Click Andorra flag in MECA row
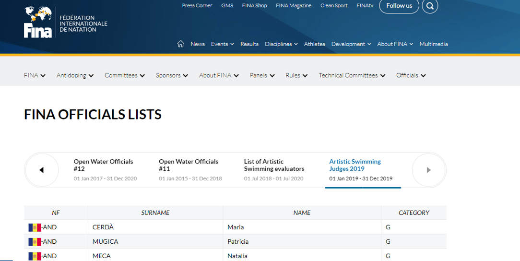Image resolution: width=520 pixels, height=261 pixels. pos(35,256)
